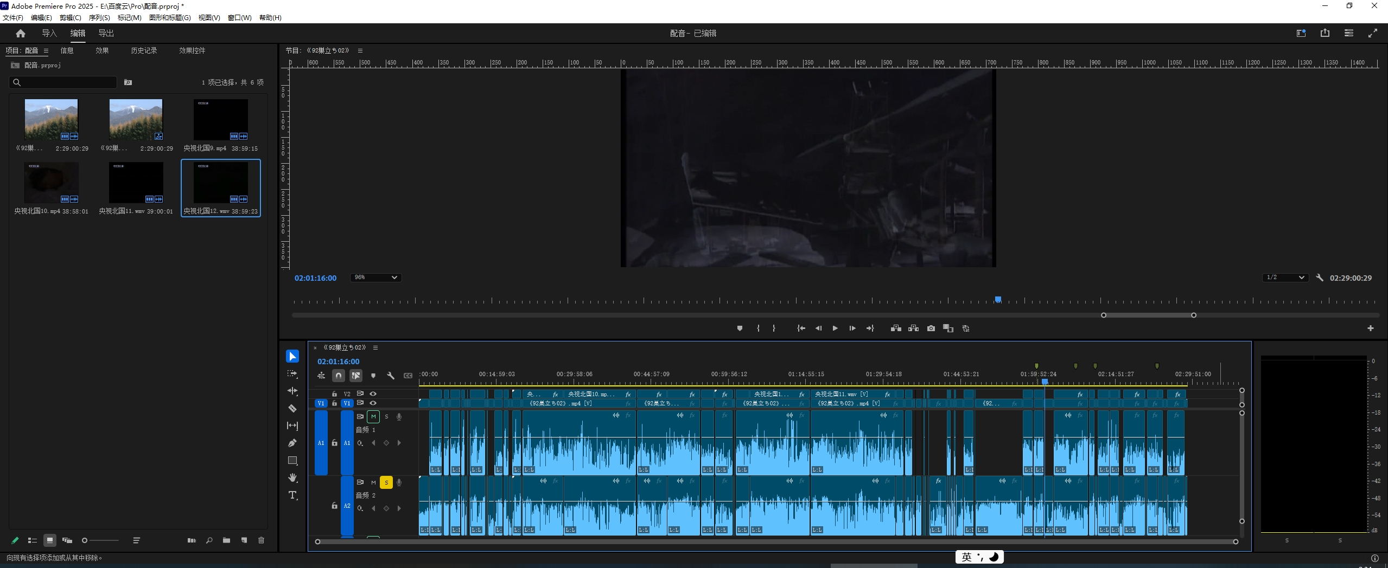1388x568 pixels.
Task: Select the 央视北国10.mp4 thumbnail
Action: 51,183
